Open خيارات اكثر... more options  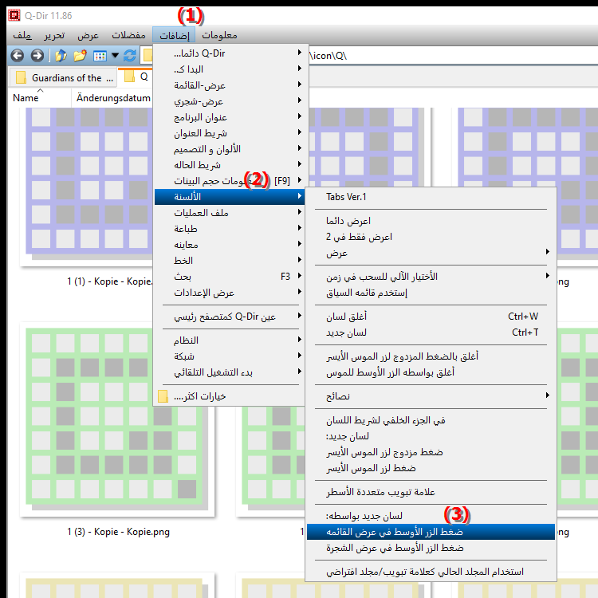[x=229, y=396]
